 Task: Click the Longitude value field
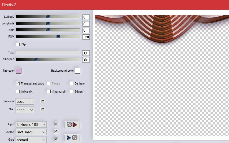86,24
